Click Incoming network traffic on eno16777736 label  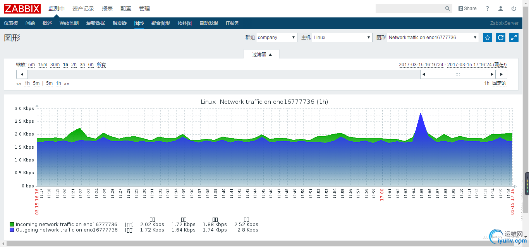(x=66, y=225)
